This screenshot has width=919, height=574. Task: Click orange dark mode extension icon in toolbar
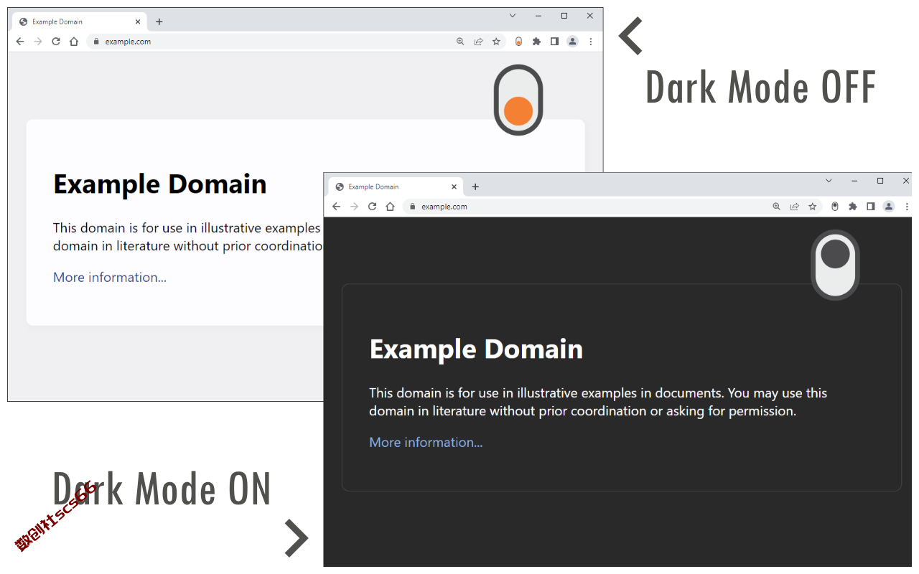(518, 42)
